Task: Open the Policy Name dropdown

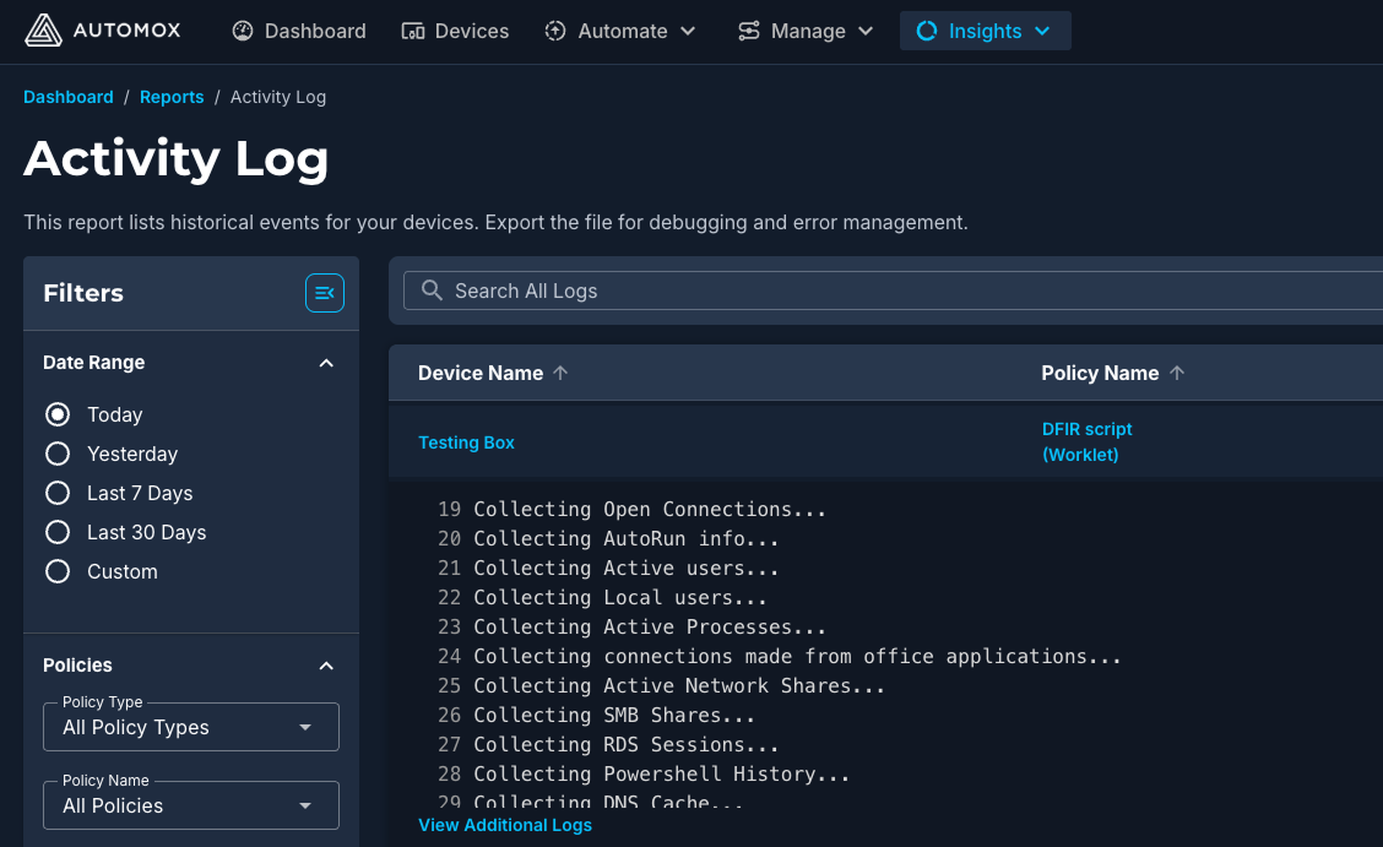Action: pyautogui.click(x=191, y=806)
